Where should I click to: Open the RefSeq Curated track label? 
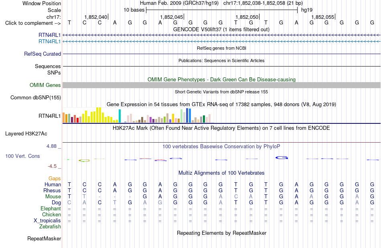coord(43,54)
